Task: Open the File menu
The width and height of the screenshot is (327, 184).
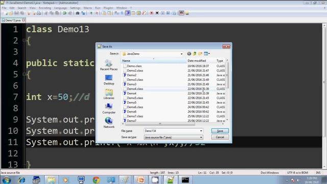Action: tap(4, 8)
